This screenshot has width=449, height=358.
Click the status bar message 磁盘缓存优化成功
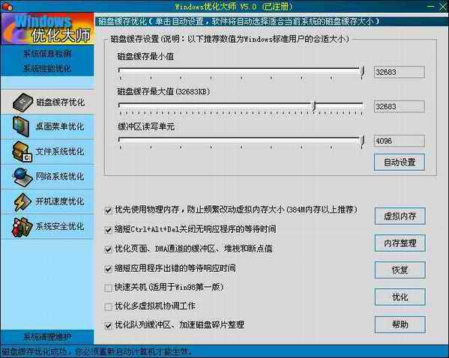pos(97,351)
